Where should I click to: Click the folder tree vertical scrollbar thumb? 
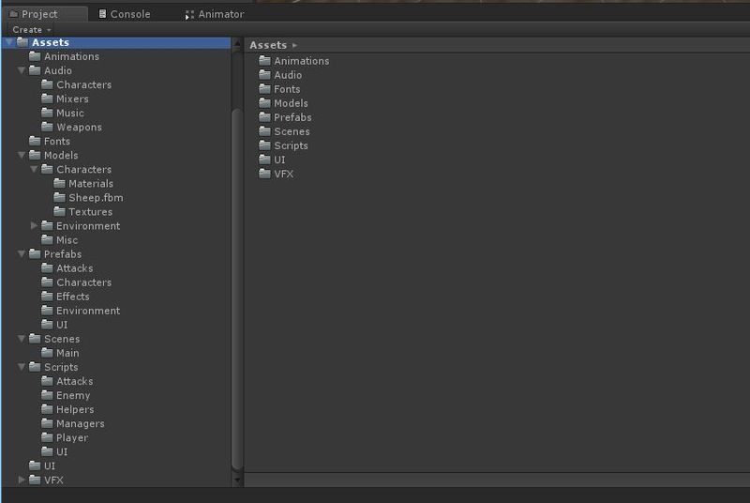coord(237,290)
